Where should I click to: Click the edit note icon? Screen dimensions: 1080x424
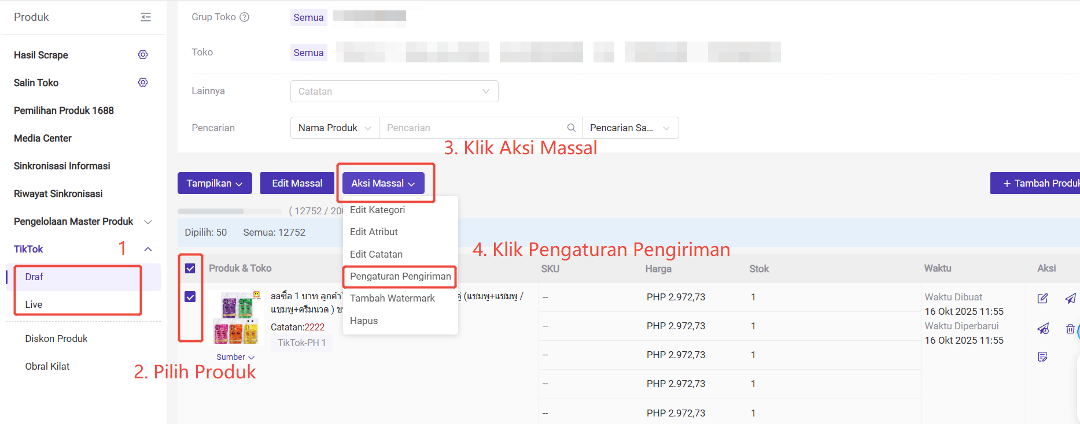pos(1042,357)
